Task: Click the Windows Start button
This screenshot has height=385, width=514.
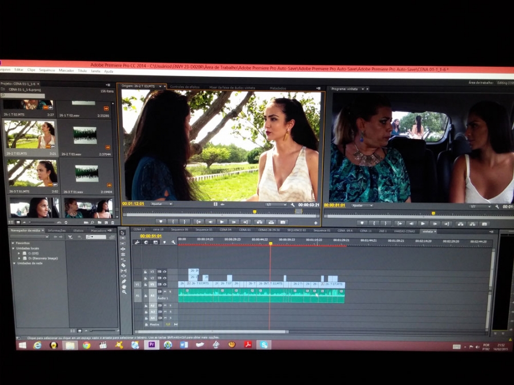Action: tap(22, 346)
